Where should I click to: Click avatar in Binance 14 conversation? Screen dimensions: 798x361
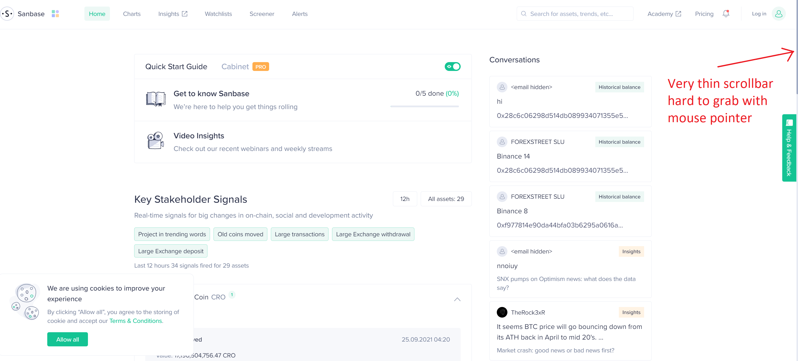pos(502,142)
